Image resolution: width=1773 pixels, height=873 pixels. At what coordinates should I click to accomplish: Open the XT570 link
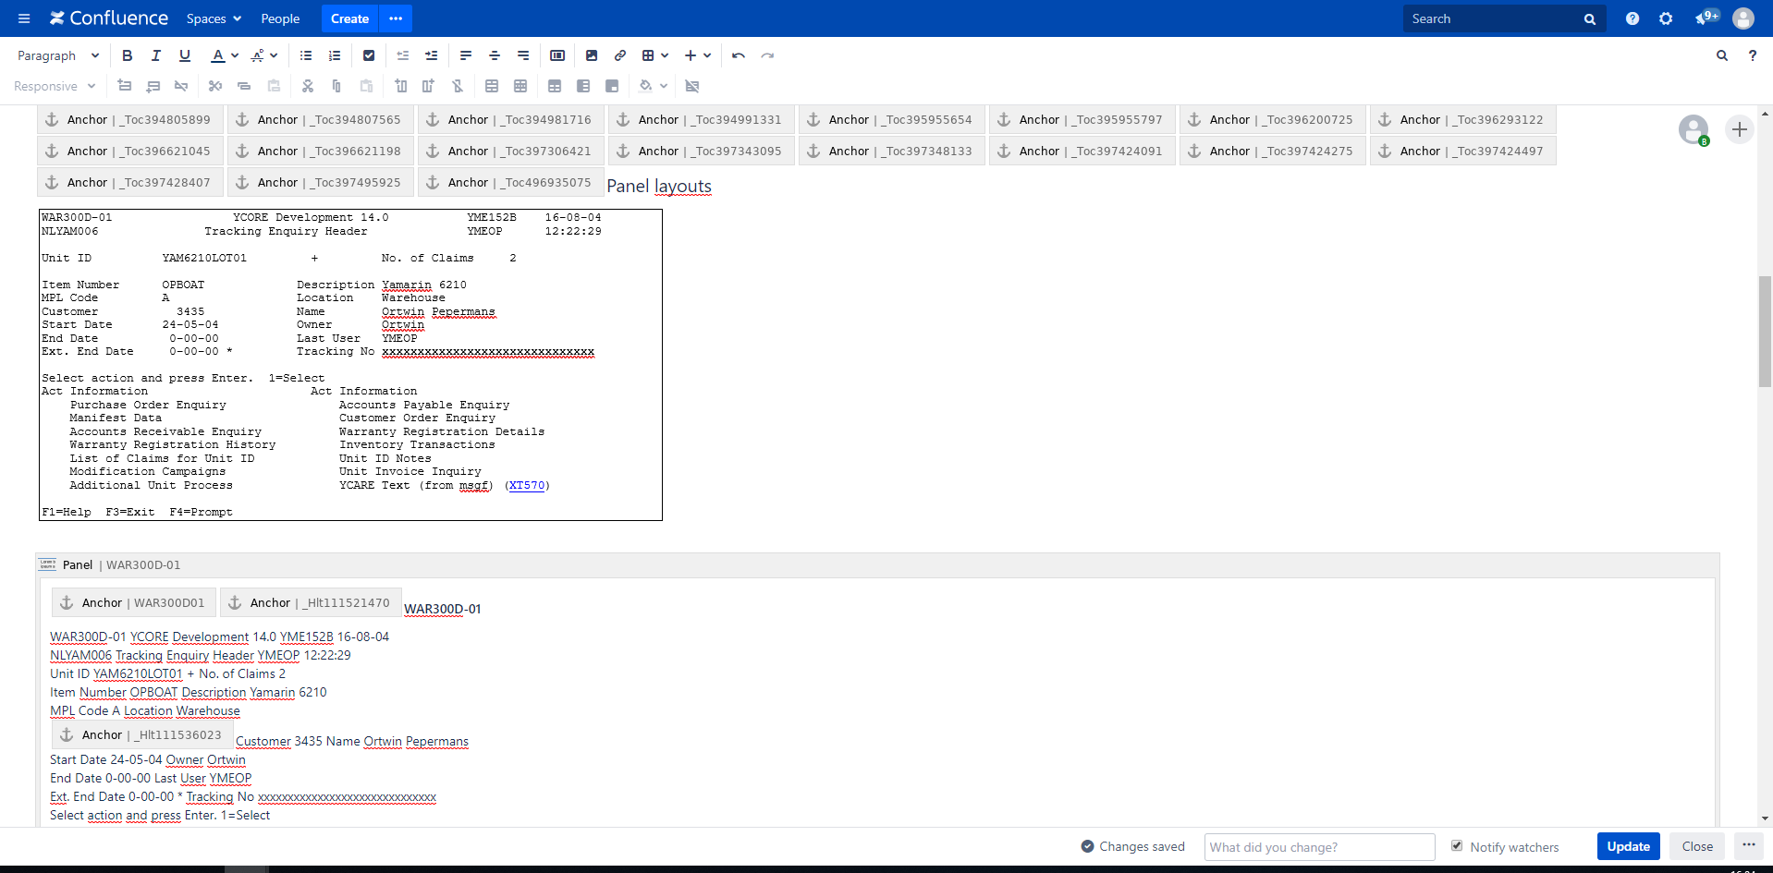[x=527, y=485]
